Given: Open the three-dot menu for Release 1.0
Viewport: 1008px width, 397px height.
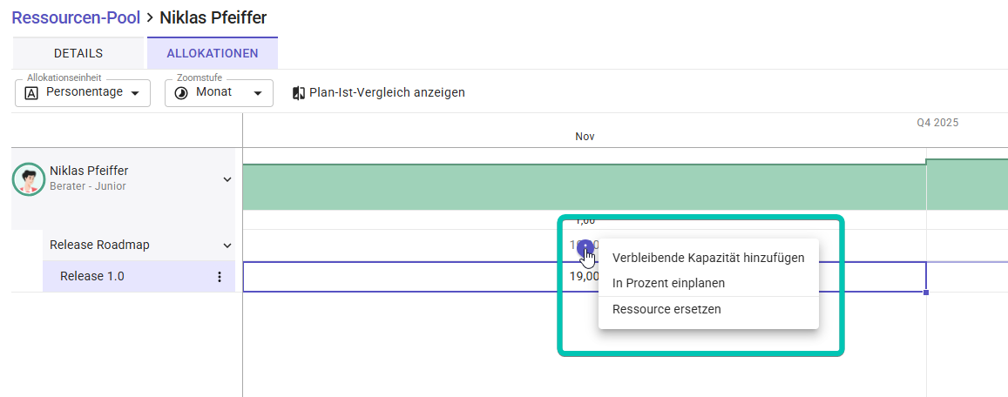Looking at the screenshot, I should [220, 277].
